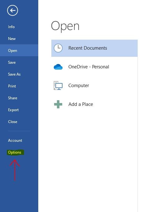Screen dimensions: 149x212
Task: Click the green plus Add a Place icon
Action: click(58, 104)
